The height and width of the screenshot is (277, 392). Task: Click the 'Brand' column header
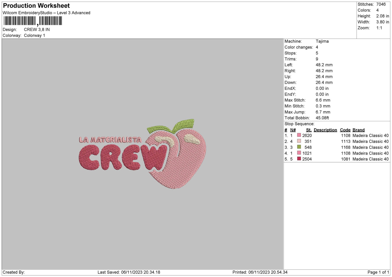(358, 130)
